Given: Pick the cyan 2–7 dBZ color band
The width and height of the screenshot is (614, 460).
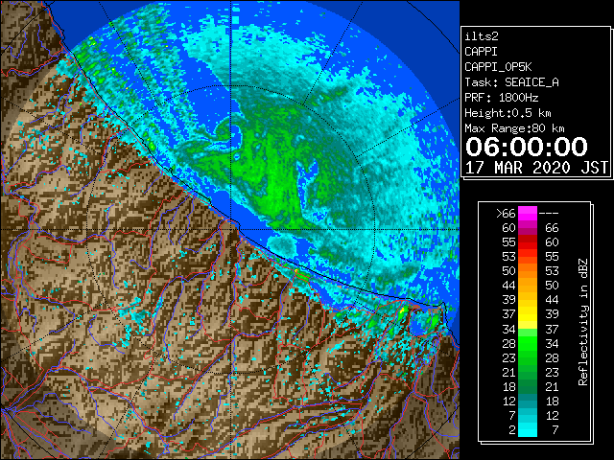Looking at the screenshot, I should [528, 430].
